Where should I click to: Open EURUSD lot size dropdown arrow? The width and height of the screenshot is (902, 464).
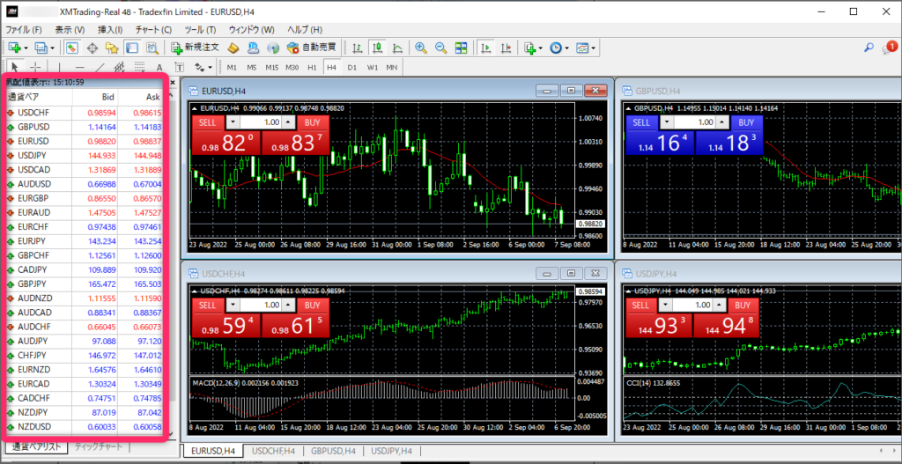(233, 122)
